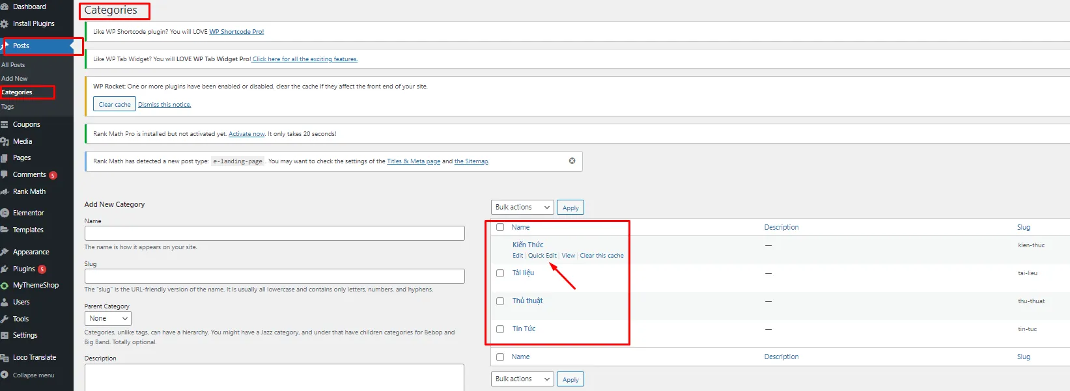The height and width of the screenshot is (391, 1070).
Task: Click the Install Plugins gear icon
Action: (4, 23)
